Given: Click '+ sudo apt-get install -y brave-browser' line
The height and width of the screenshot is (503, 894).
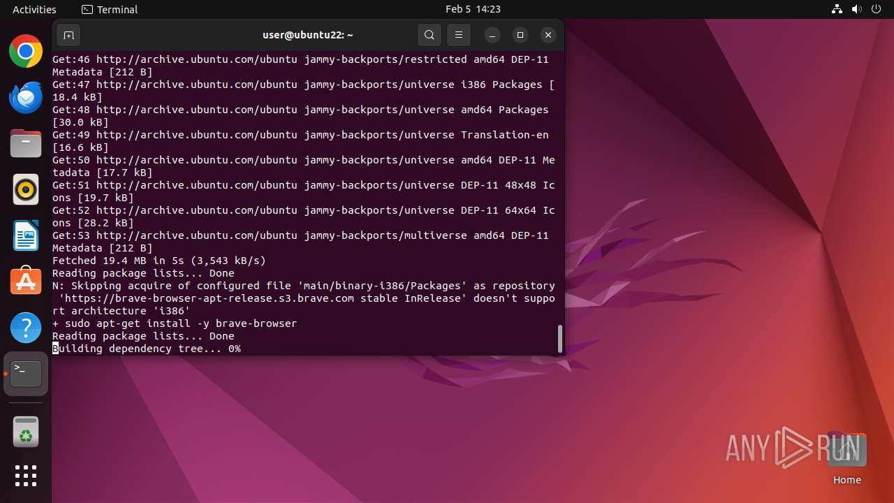Looking at the screenshot, I should (175, 323).
